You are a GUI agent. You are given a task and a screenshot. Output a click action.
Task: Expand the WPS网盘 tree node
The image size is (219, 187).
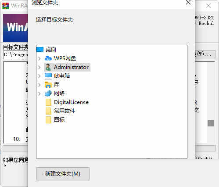coord(39,58)
